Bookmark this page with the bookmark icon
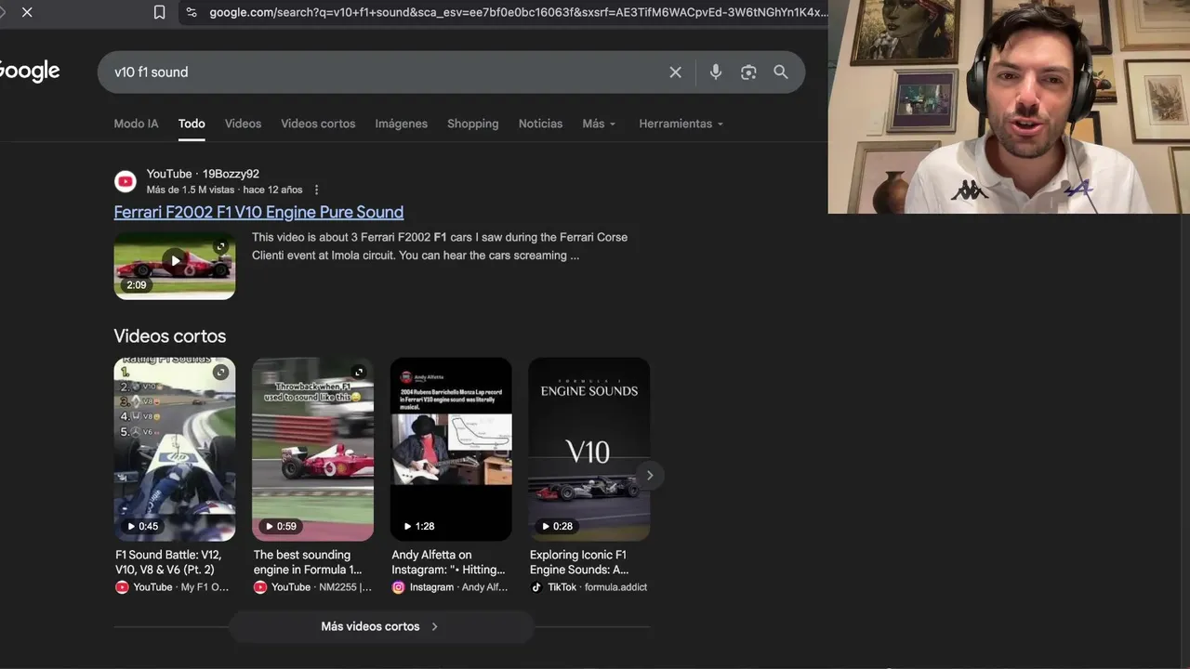This screenshot has height=669, width=1190. [159, 12]
